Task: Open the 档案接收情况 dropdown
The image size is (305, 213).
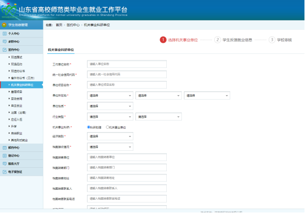Action: point(110,147)
